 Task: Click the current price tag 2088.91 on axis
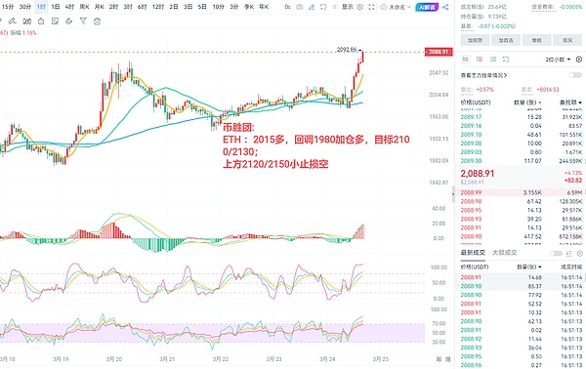tap(439, 52)
